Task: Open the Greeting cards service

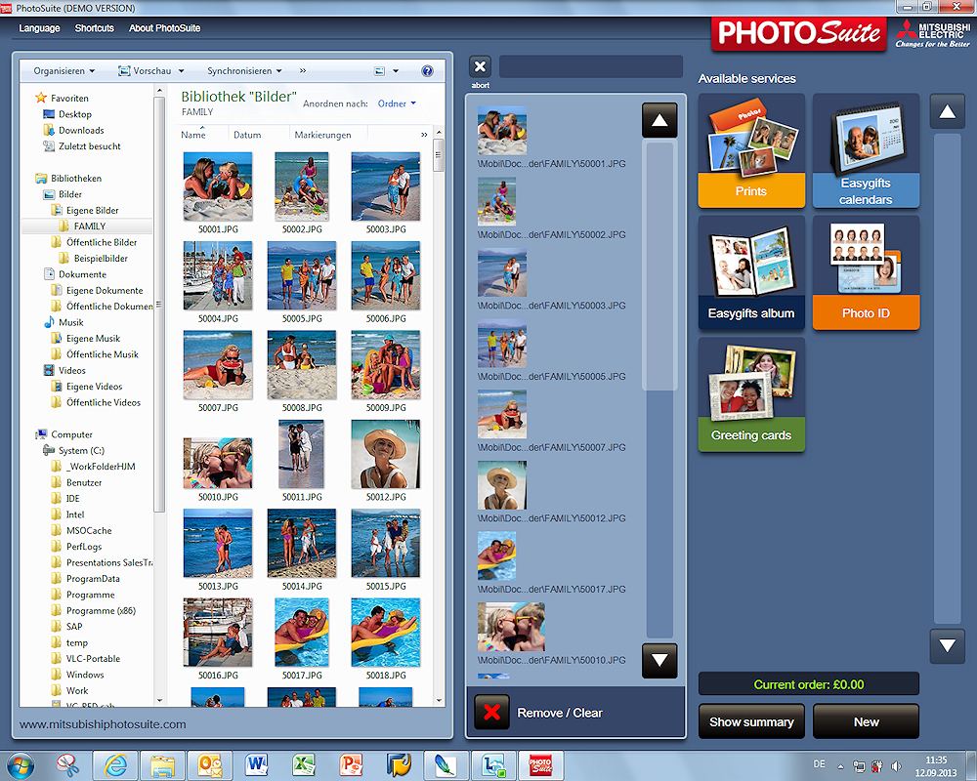Action: click(x=750, y=394)
